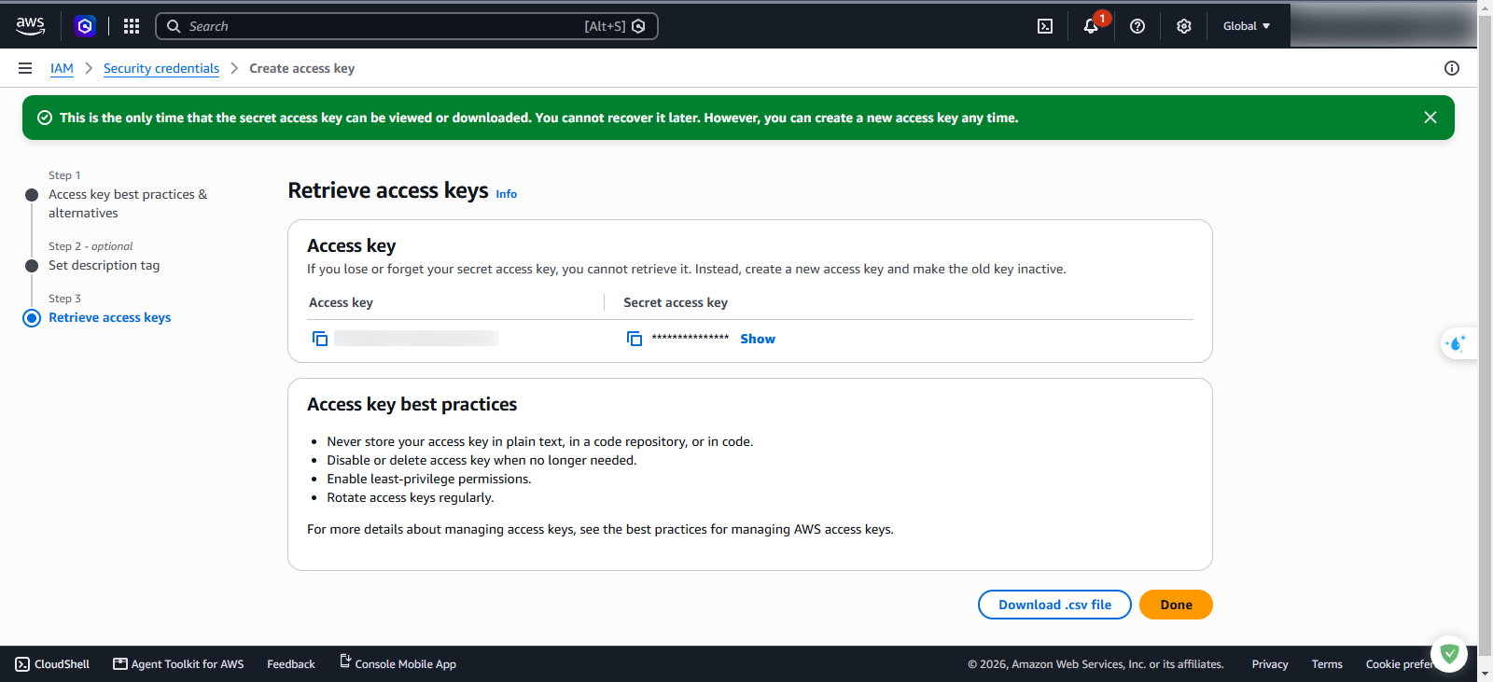
Task: Click the 'Retrieve access keys' page heading
Action: point(388,190)
